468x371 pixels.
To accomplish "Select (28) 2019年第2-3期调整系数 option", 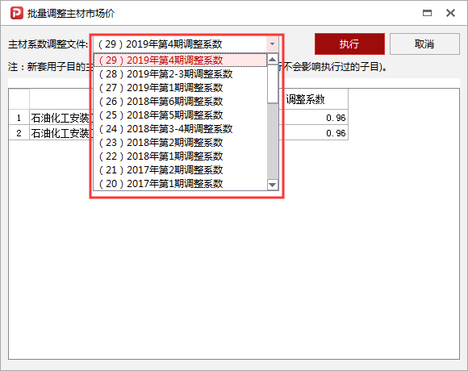I will 180,74.
